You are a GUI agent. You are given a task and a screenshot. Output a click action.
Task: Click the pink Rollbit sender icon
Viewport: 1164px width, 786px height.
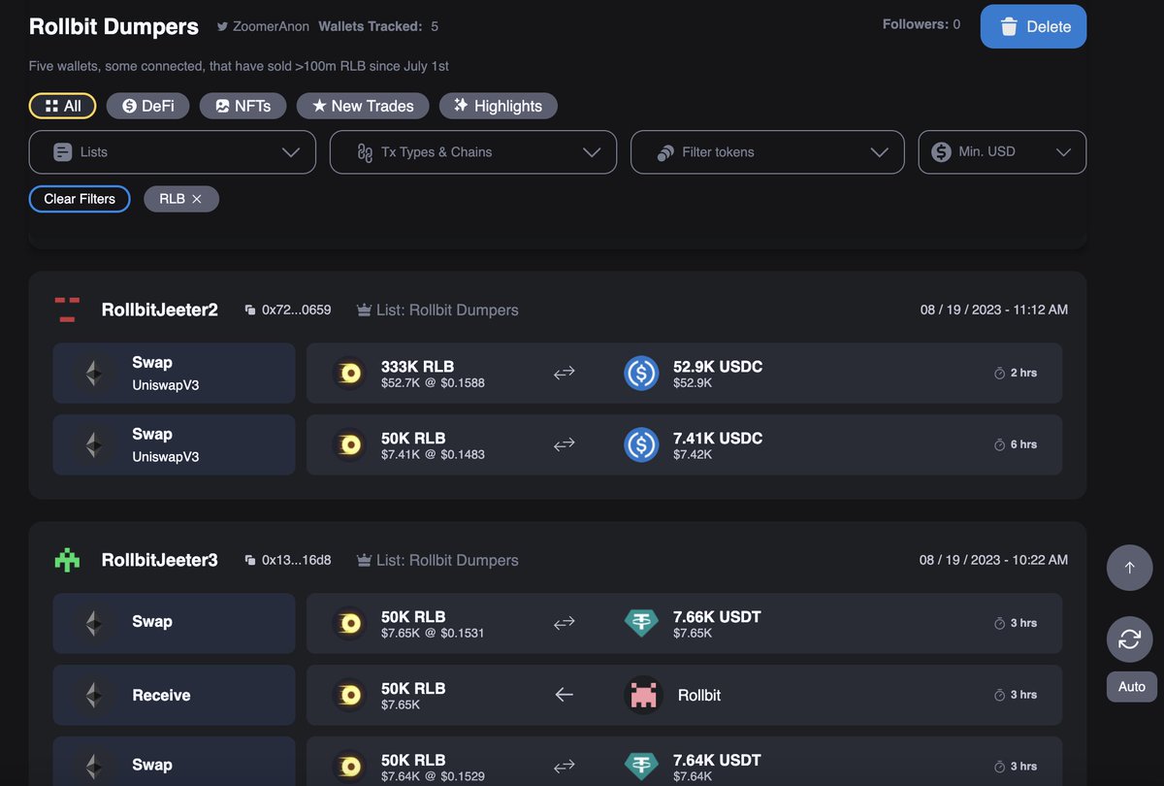642,695
